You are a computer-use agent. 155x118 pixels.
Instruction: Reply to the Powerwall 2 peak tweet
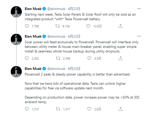pos(27,109)
